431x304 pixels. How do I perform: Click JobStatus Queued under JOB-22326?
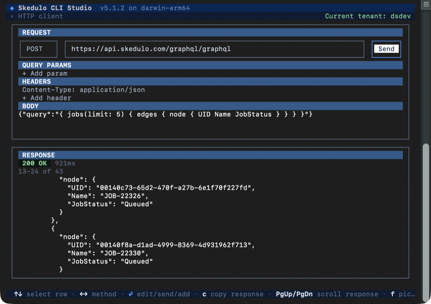click(137, 204)
